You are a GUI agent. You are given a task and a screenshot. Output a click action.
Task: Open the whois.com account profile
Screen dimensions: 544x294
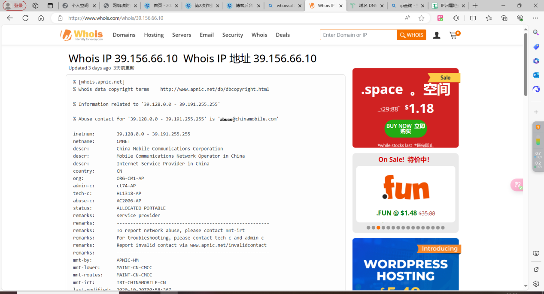[437, 35]
